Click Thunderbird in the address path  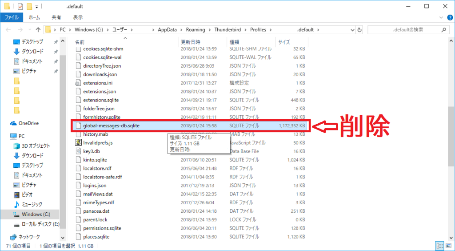228,30
